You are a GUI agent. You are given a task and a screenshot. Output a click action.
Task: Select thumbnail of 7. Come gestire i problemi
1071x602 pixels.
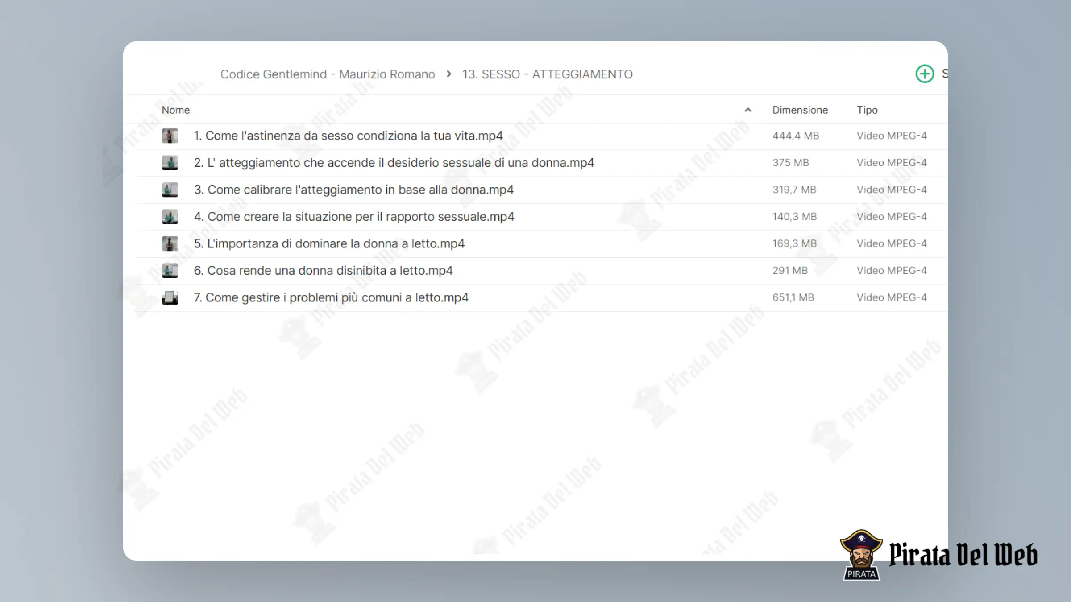(x=170, y=297)
